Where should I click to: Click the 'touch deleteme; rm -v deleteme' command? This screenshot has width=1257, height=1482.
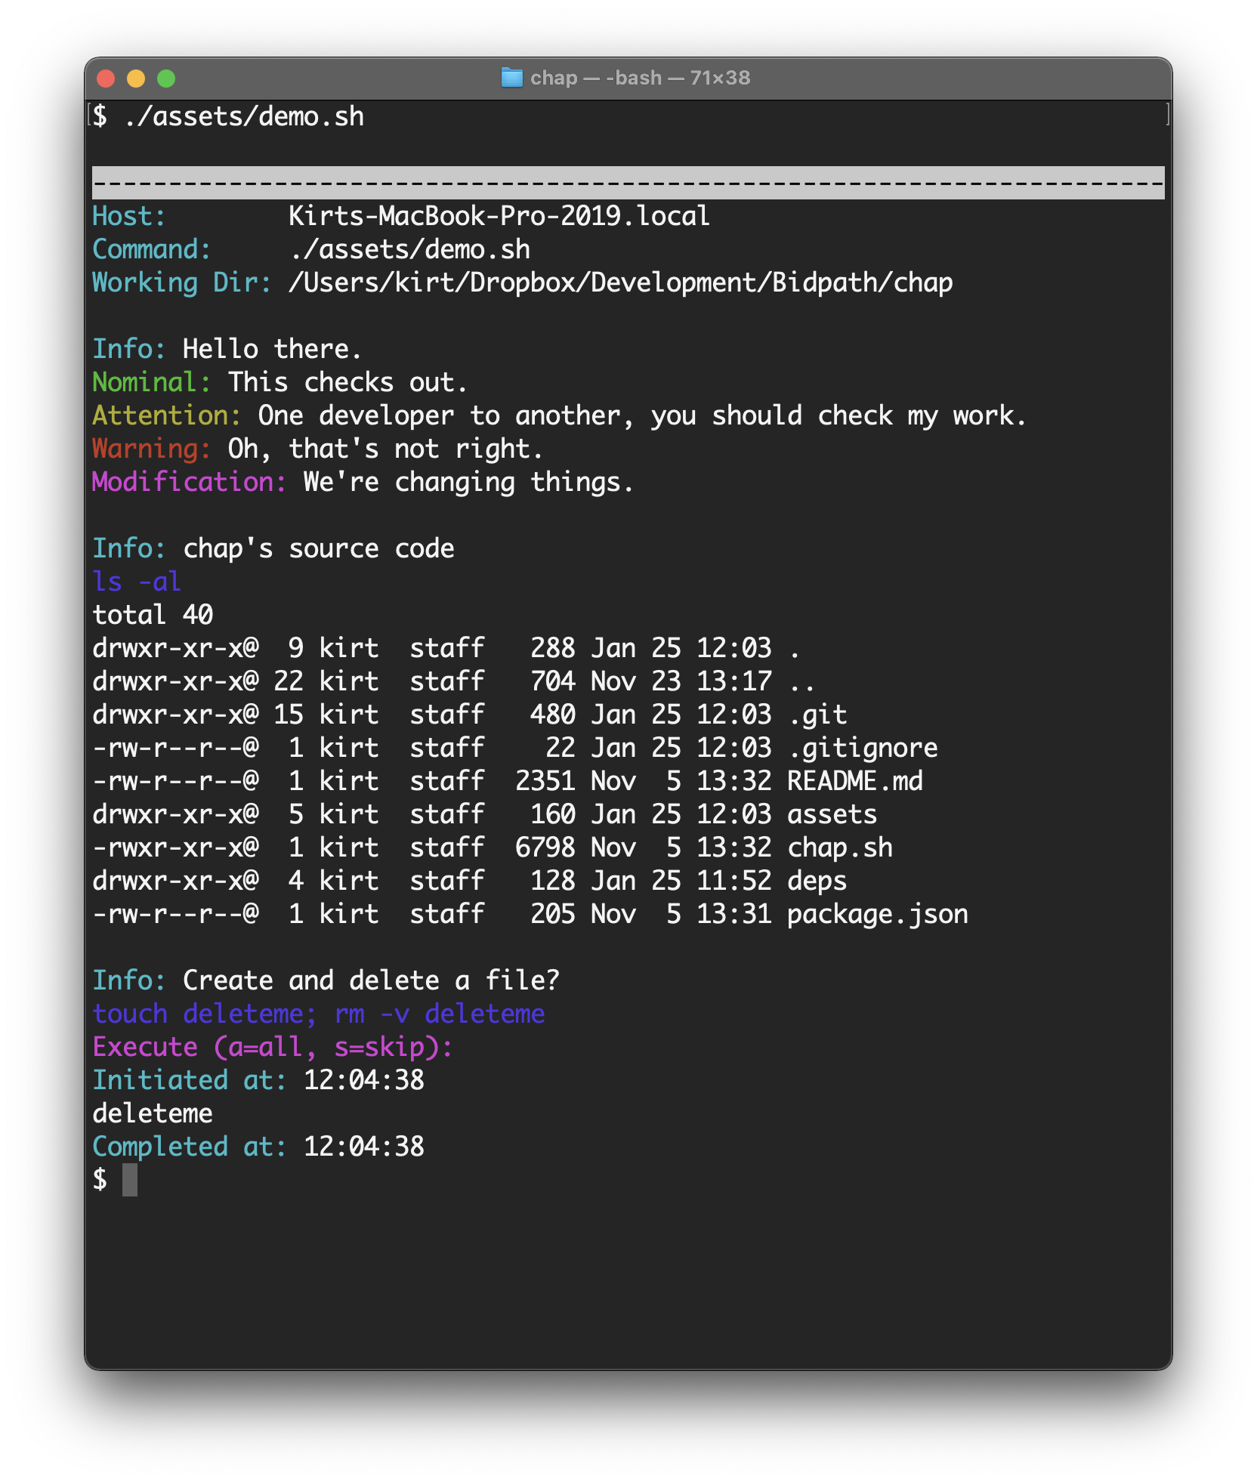coord(319,1014)
